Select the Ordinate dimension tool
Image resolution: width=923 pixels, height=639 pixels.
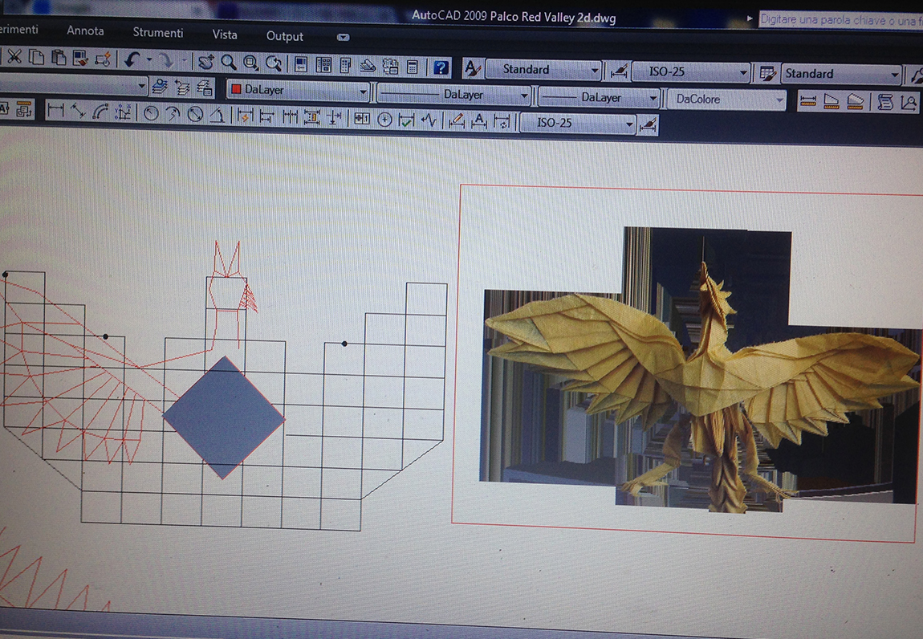pyautogui.click(x=123, y=112)
